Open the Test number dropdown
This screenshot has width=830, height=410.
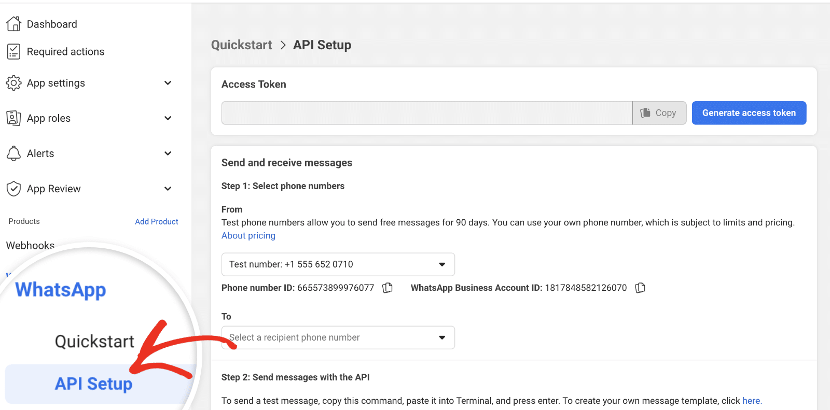[338, 264]
